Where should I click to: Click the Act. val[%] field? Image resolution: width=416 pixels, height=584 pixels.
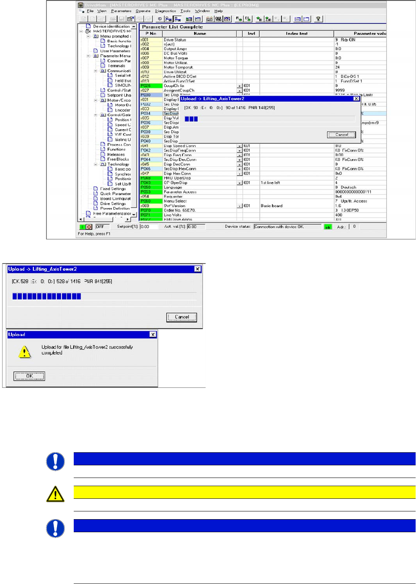click(196, 227)
